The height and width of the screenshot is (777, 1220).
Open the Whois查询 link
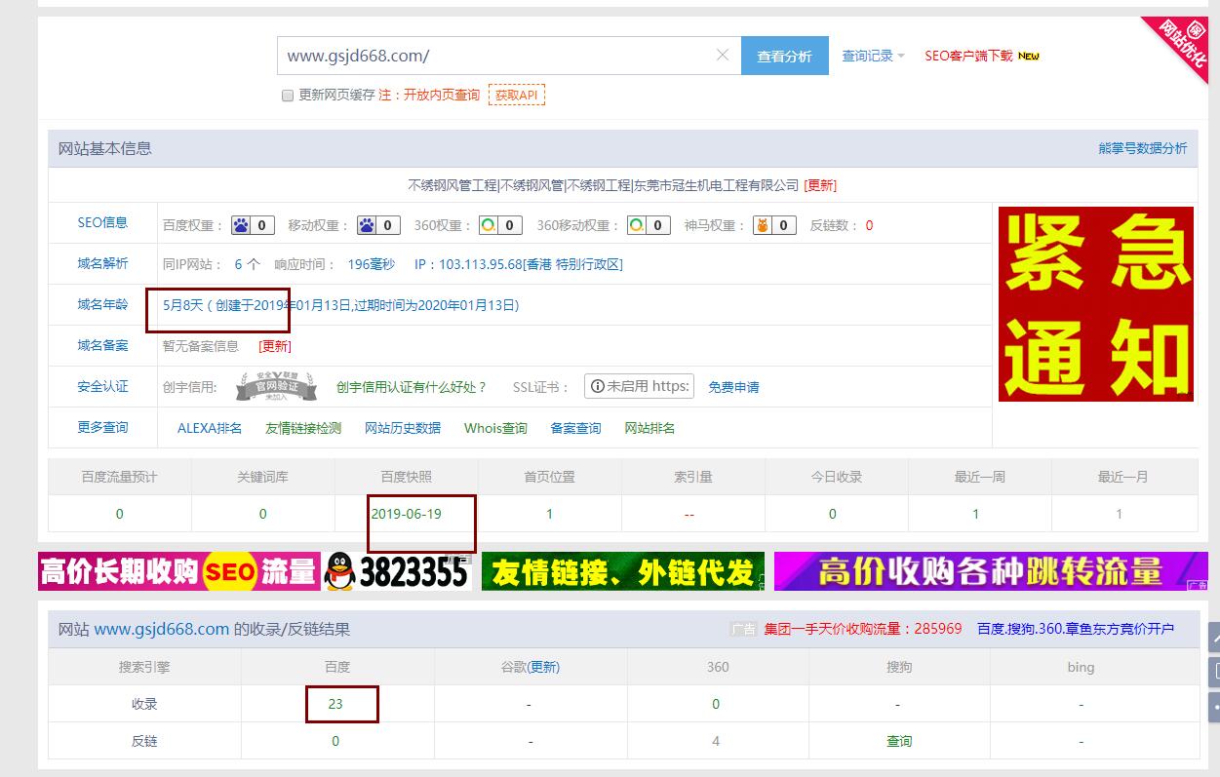click(495, 428)
